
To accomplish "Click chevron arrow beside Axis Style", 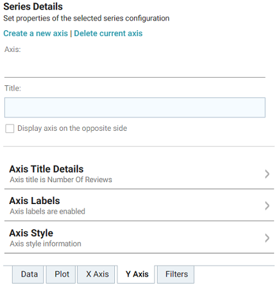I will 267,238.
